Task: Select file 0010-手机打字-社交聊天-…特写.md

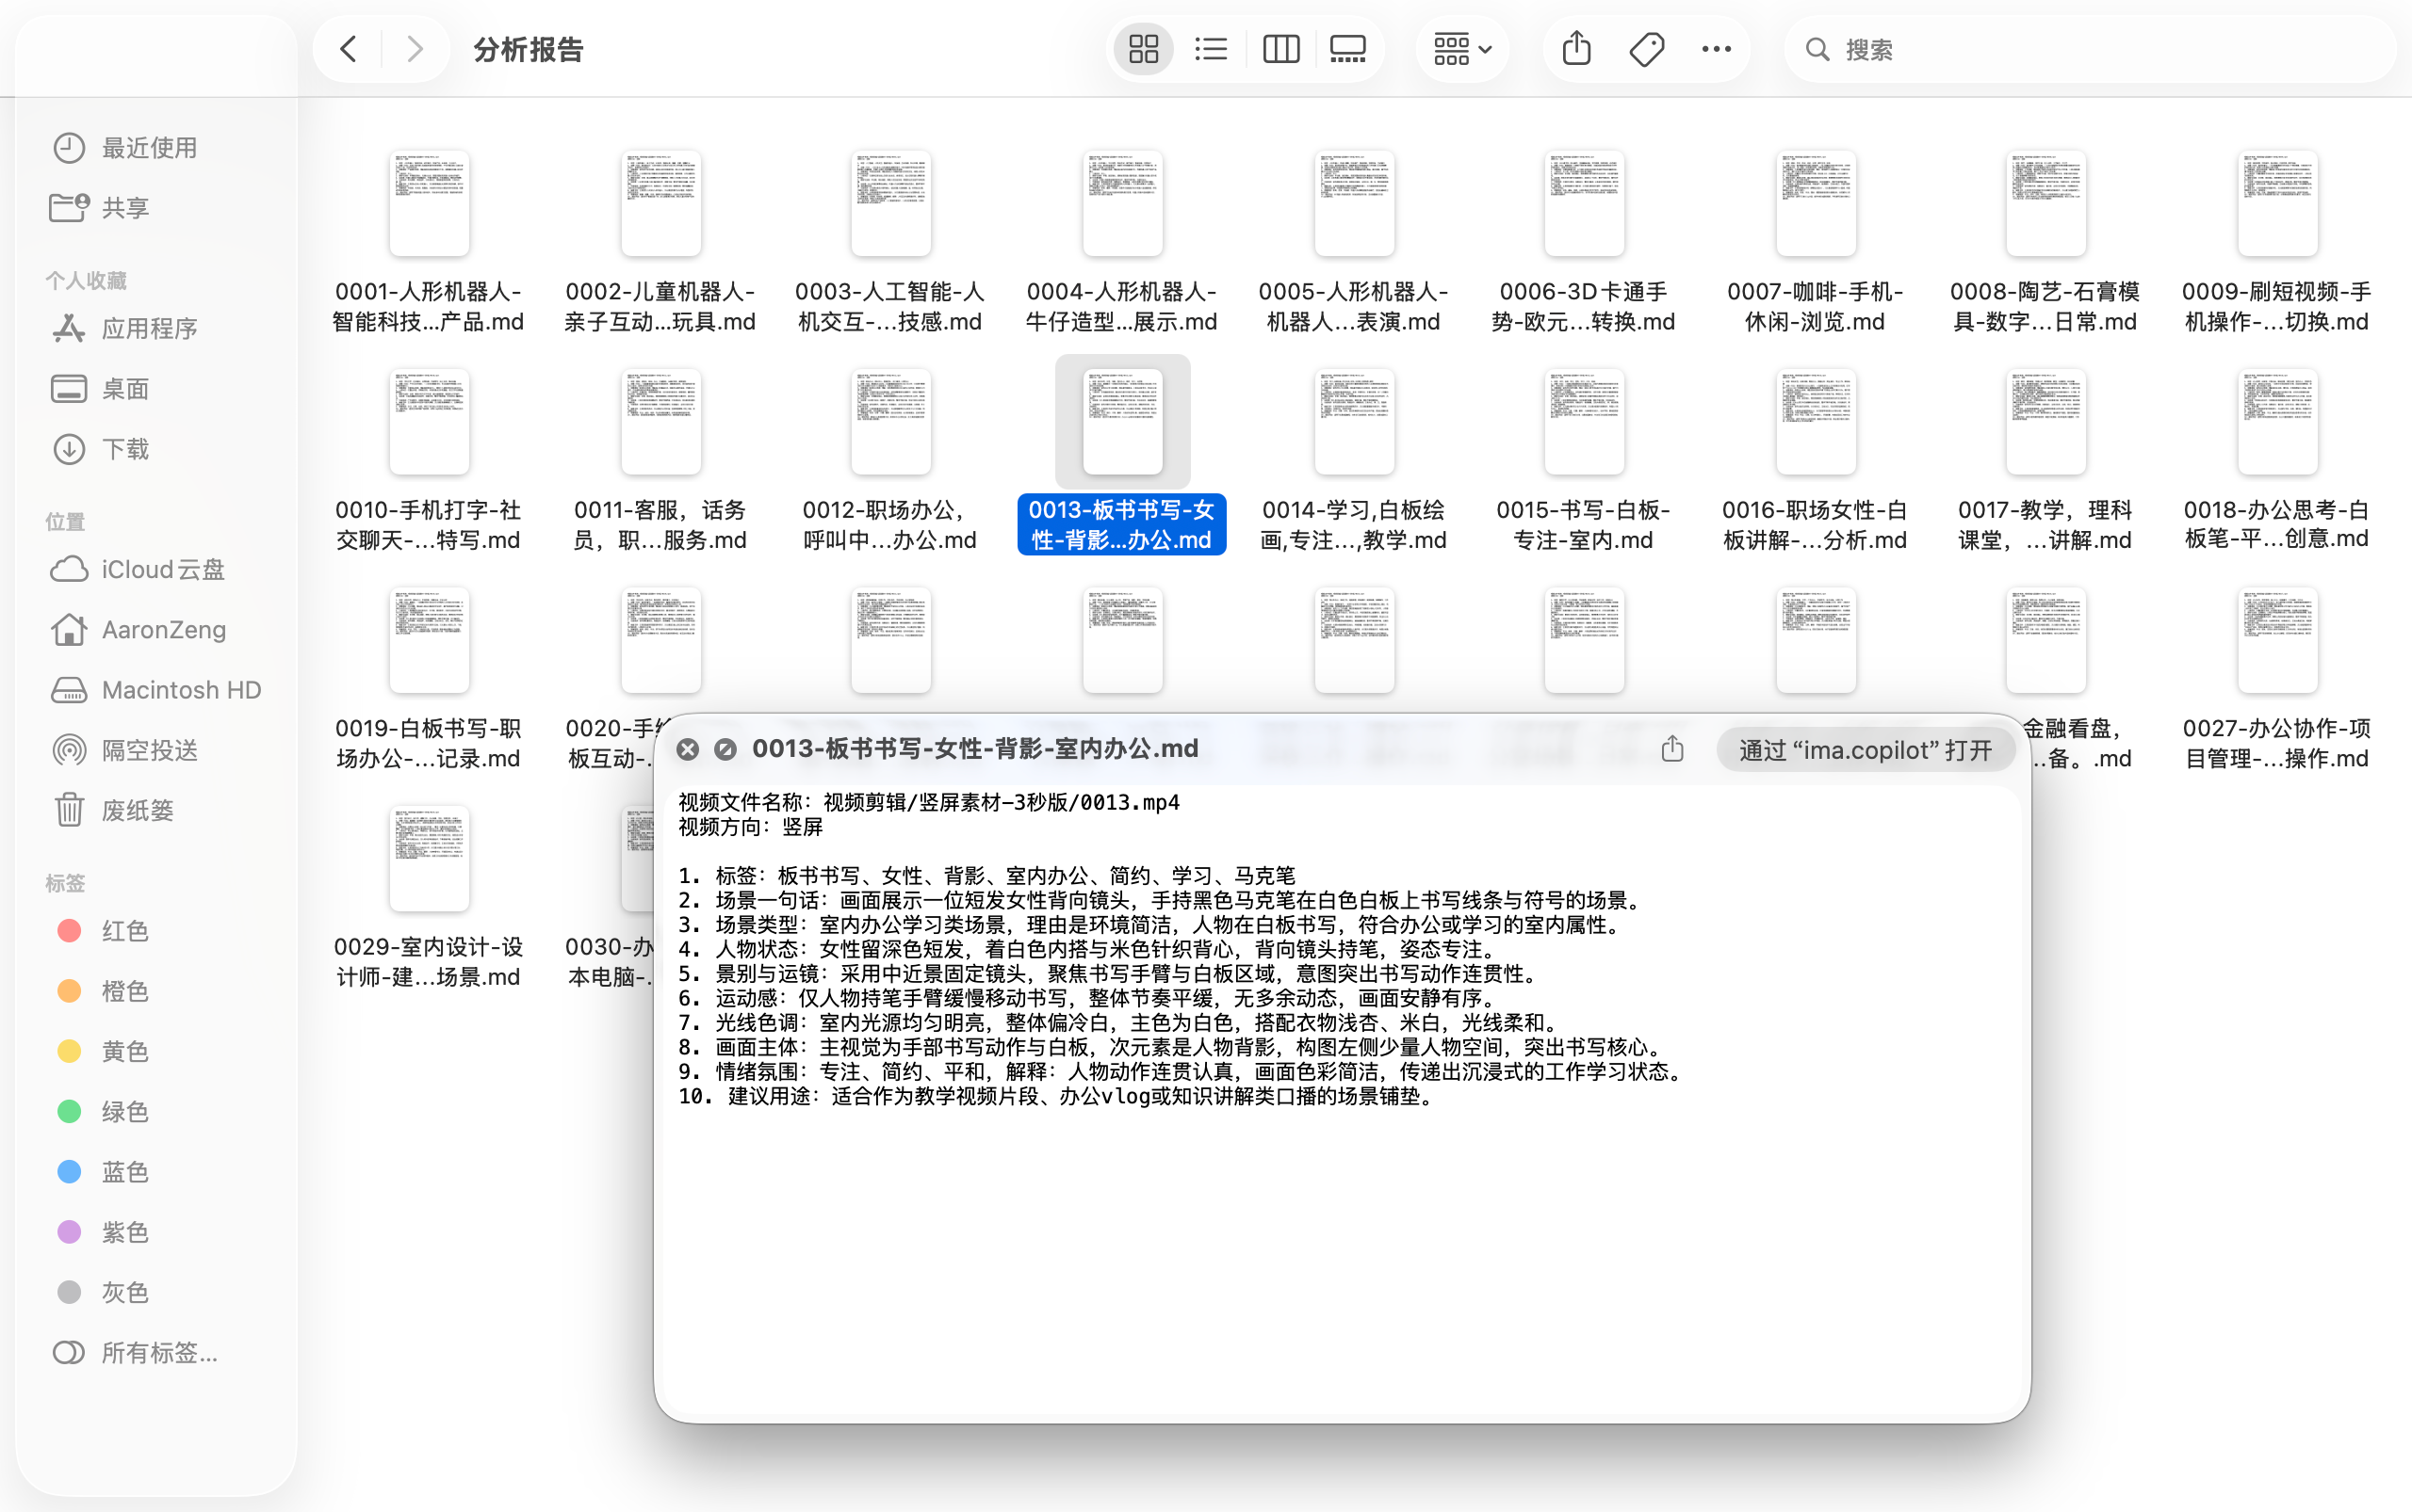Action: click(x=429, y=461)
